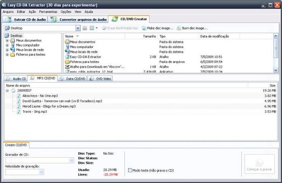
Task: Click Meu computador icon in tree
Action: tap(12, 45)
